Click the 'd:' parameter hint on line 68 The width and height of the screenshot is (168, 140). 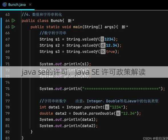[x=103, y=45]
